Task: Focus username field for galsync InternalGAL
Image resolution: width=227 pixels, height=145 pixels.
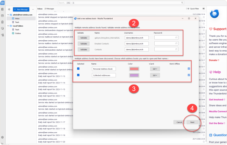Action: click(x=137, y=38)
